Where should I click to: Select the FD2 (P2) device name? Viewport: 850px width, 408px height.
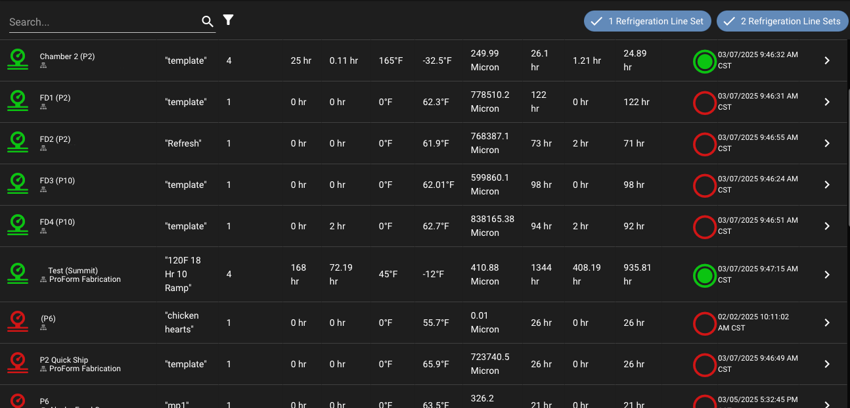(55, 139)
